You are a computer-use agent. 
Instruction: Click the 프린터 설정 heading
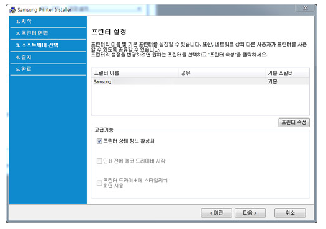[109, 32]
